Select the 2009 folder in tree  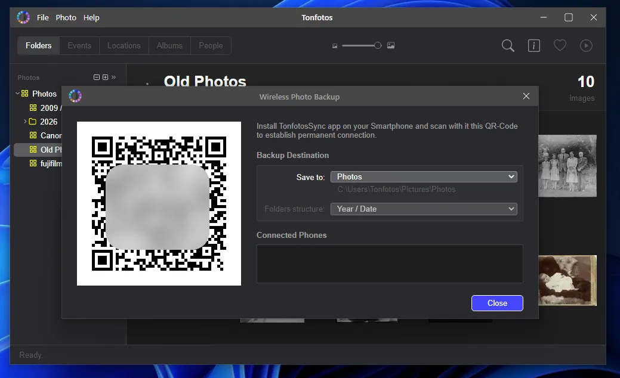(x=51, y=108)
